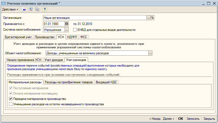This screenshot has height=123, width=218.
Task: Maximize the Учетная политика window
Action: [209, 3]
